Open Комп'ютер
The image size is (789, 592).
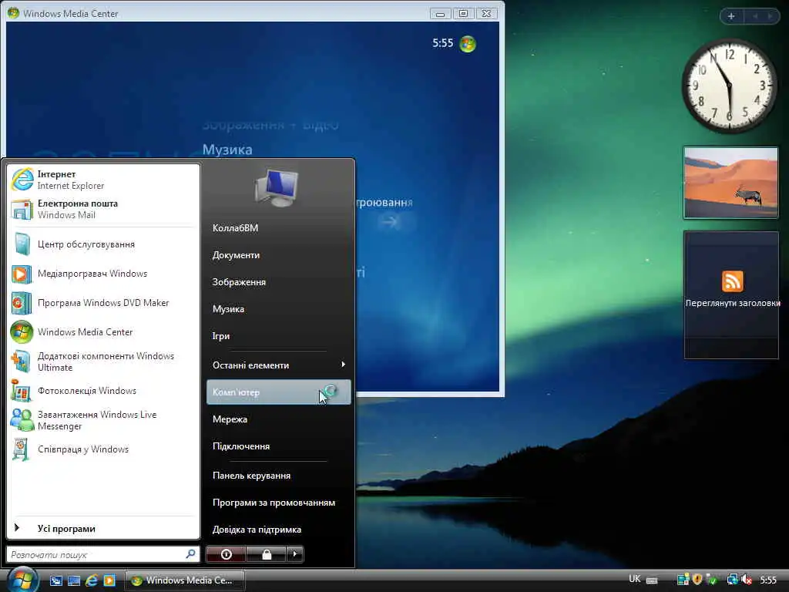point(279,392)
